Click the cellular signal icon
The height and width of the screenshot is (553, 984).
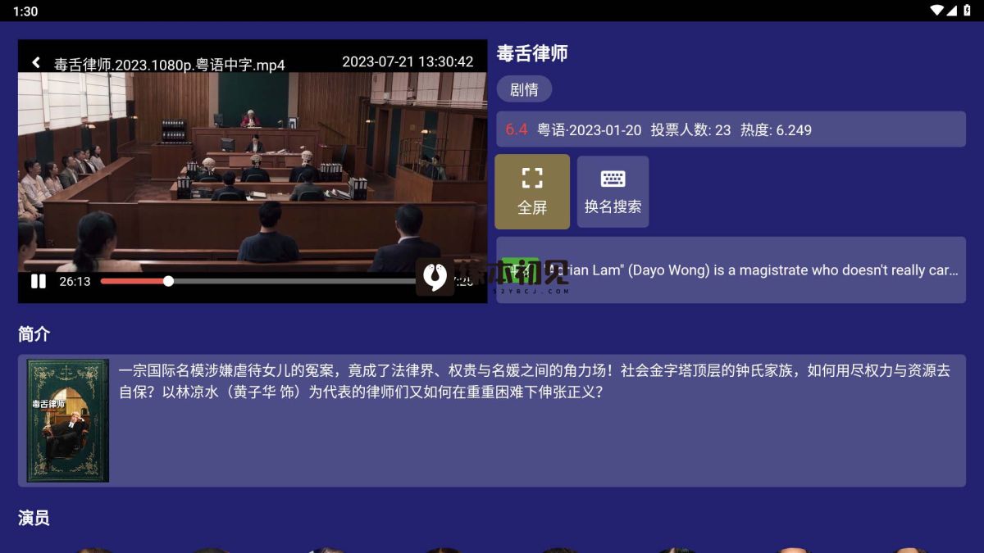[x=951, y=11]
